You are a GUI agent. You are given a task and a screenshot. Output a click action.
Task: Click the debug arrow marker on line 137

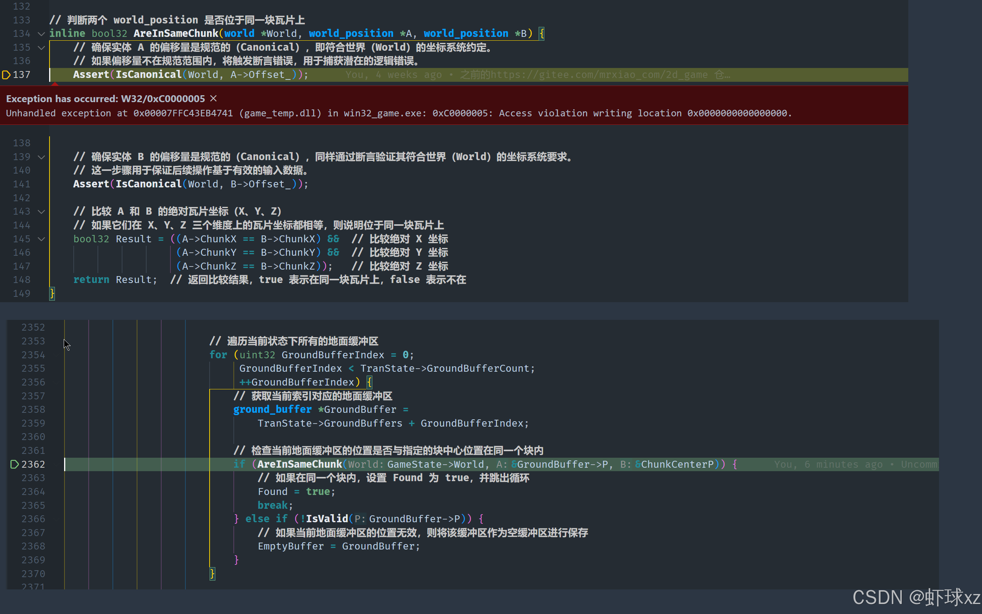[x=6, y=75]
